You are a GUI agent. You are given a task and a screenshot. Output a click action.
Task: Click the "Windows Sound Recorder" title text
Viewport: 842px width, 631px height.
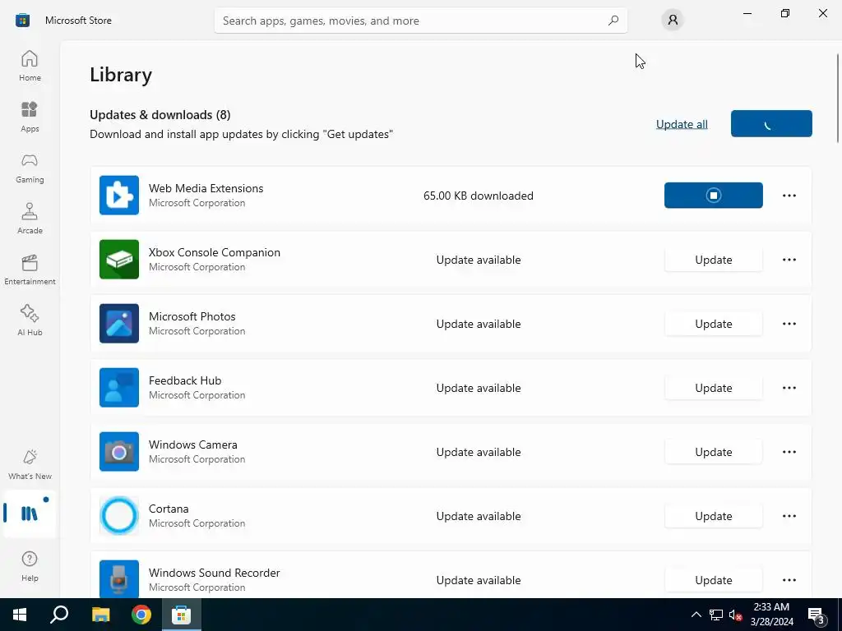point(215,573)
